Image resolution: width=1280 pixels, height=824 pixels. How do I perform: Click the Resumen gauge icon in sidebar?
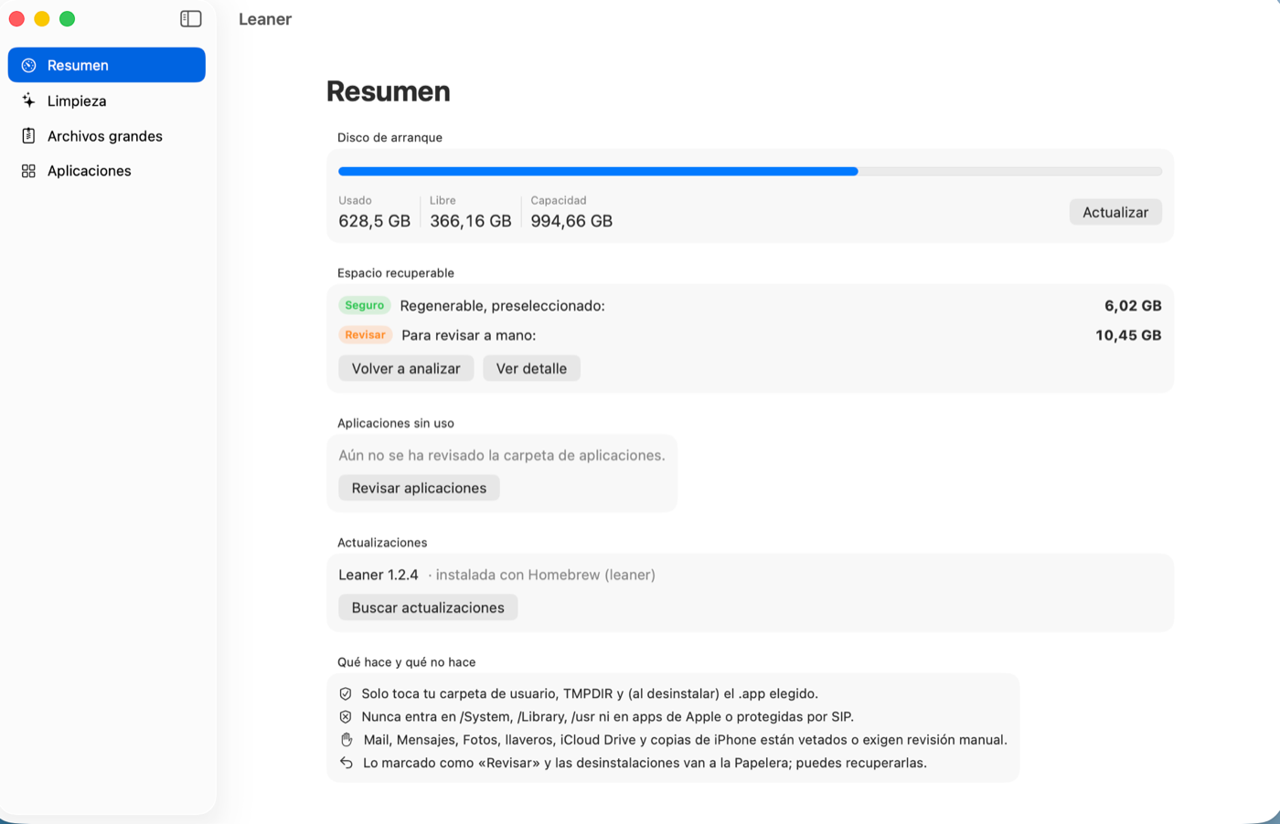28,66
